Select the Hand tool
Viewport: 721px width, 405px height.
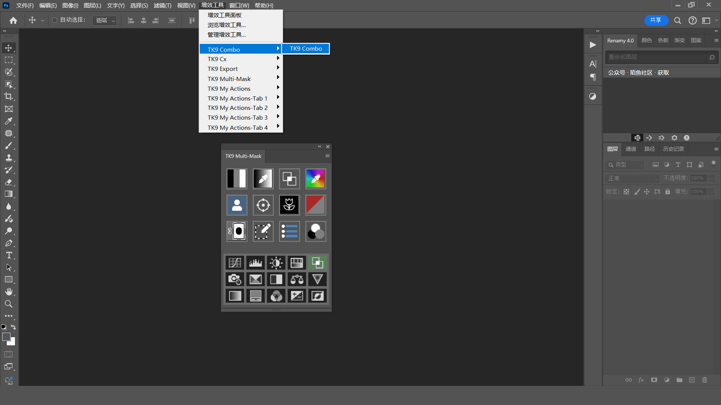click(x=9, y=292)
